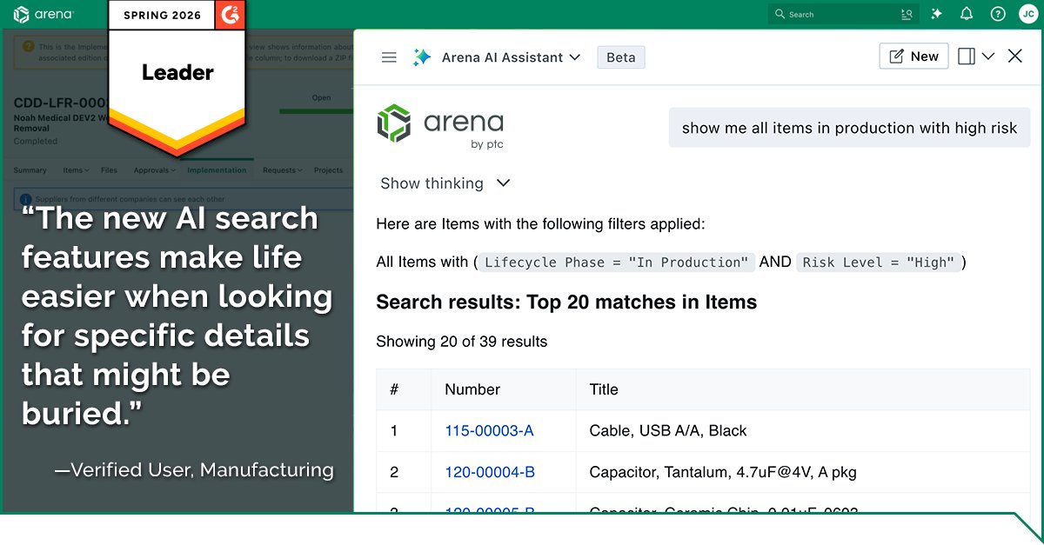Screen dimensions: 1044x545
Task: Click 'Search results: Top 20 matches' heading
Action: [x=566, y=302]
